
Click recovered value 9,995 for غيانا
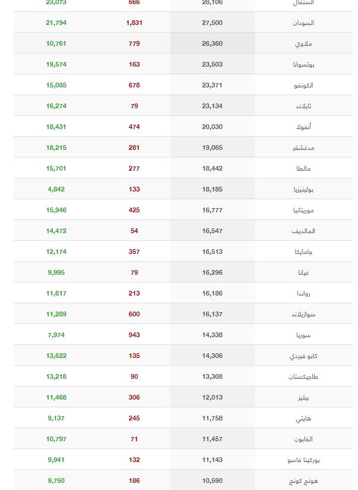coord(56,272)
